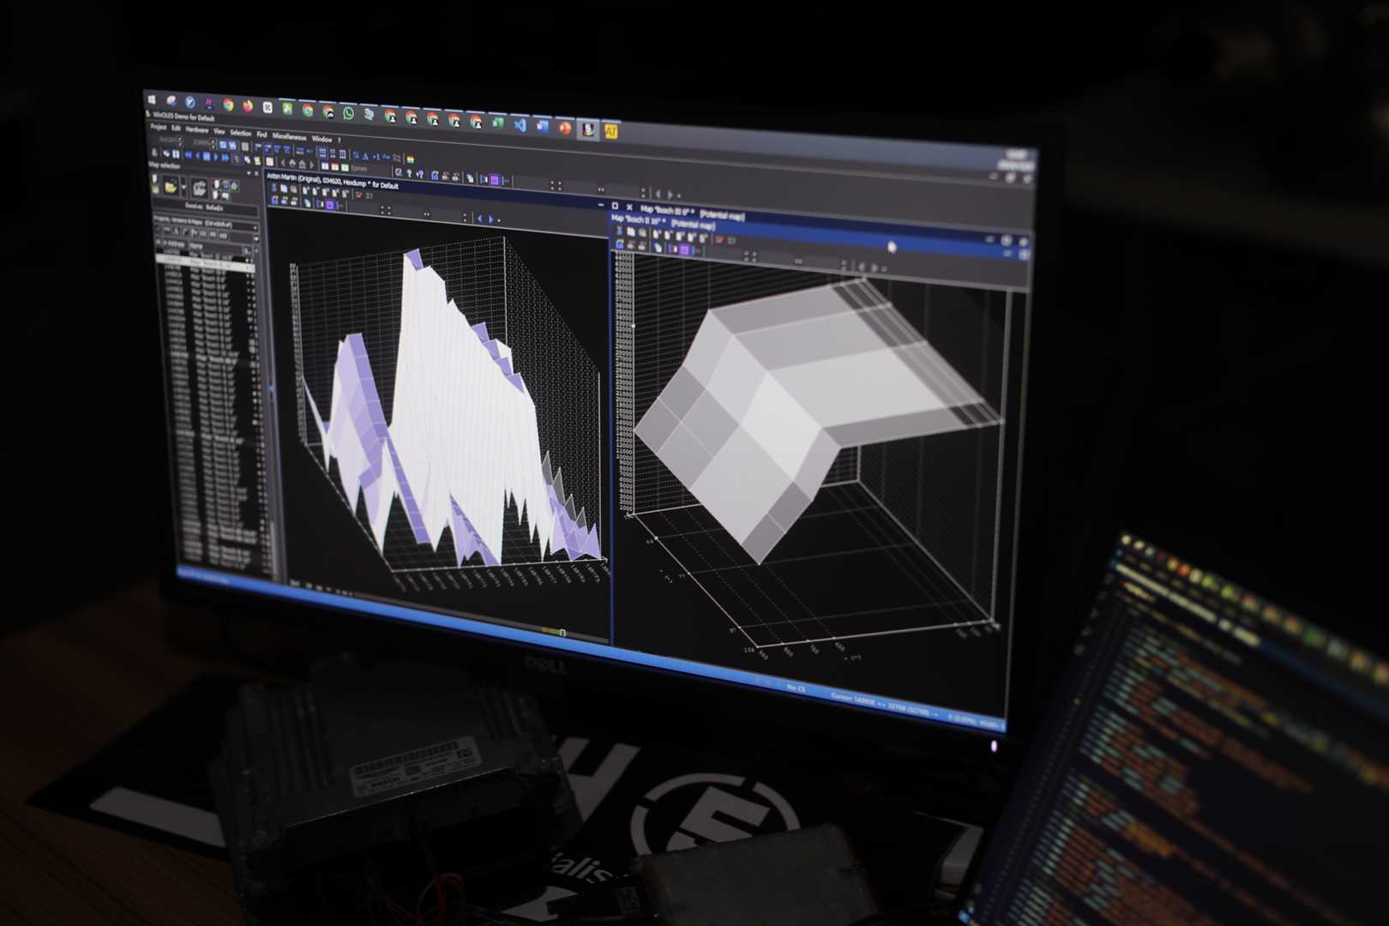Click the Name column header in map list
Image resolution: width=1389 pixels, height=926 pixels.
195,246
